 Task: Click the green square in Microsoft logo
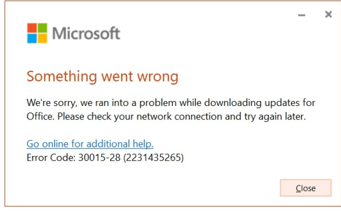click(x=42, y=28)
